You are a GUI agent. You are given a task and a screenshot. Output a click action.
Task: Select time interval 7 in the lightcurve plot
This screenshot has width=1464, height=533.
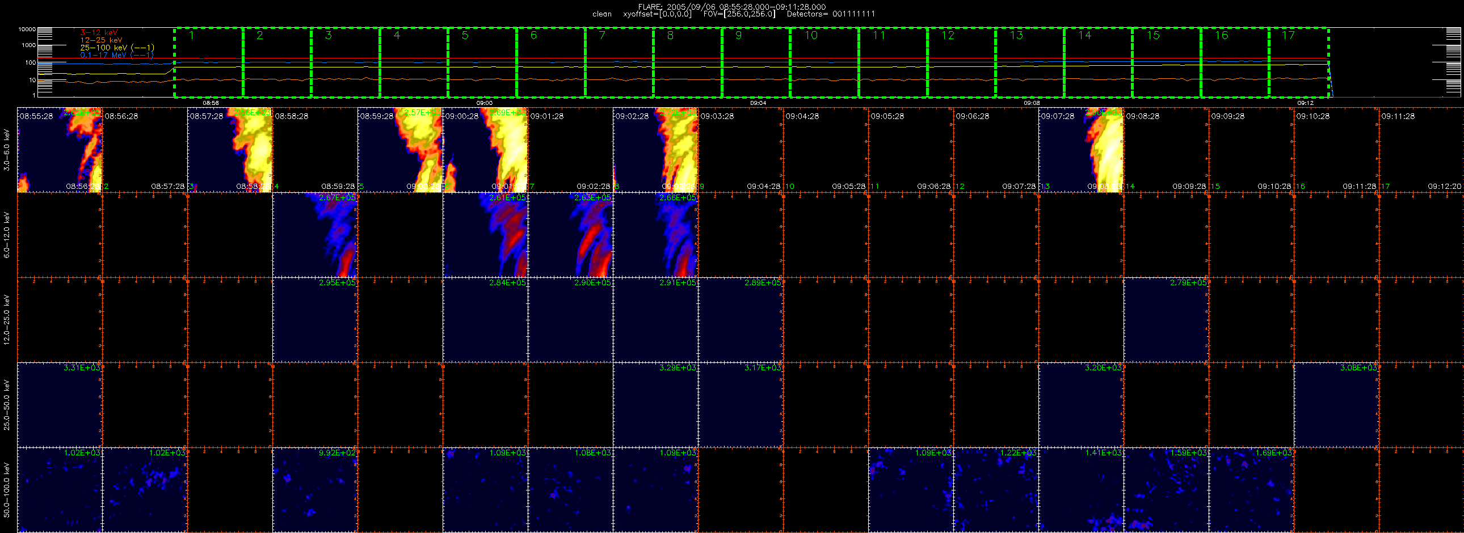click(x=619, y=62)
